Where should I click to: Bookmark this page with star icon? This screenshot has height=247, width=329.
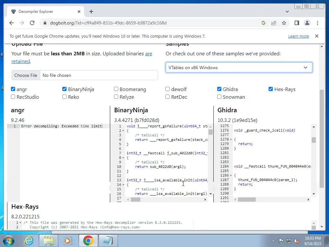(284, 23)
